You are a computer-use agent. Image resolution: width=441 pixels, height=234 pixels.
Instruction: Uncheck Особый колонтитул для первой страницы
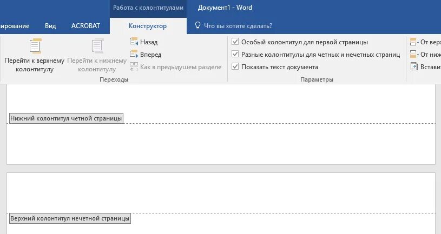tap(235, 42)
